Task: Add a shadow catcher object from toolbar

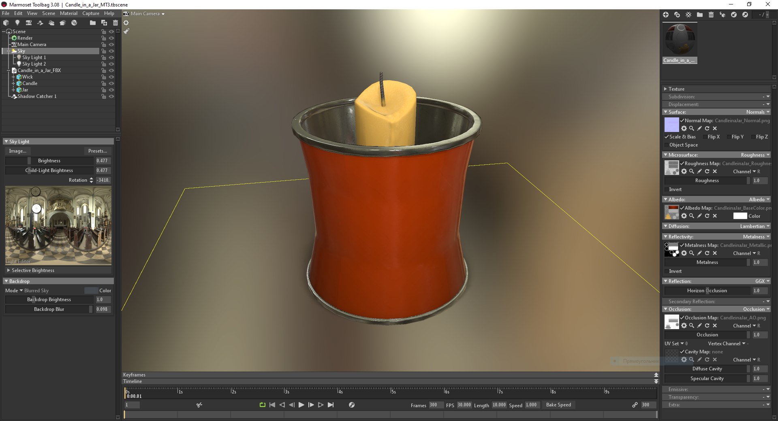Action: 40,23
